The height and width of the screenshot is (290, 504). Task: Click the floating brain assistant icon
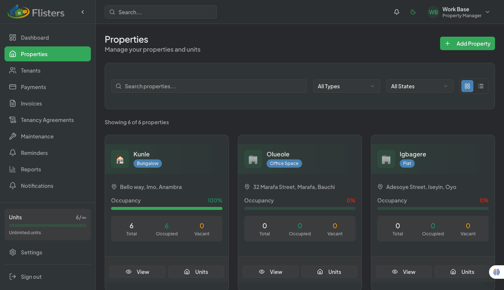tap(496, 272)
